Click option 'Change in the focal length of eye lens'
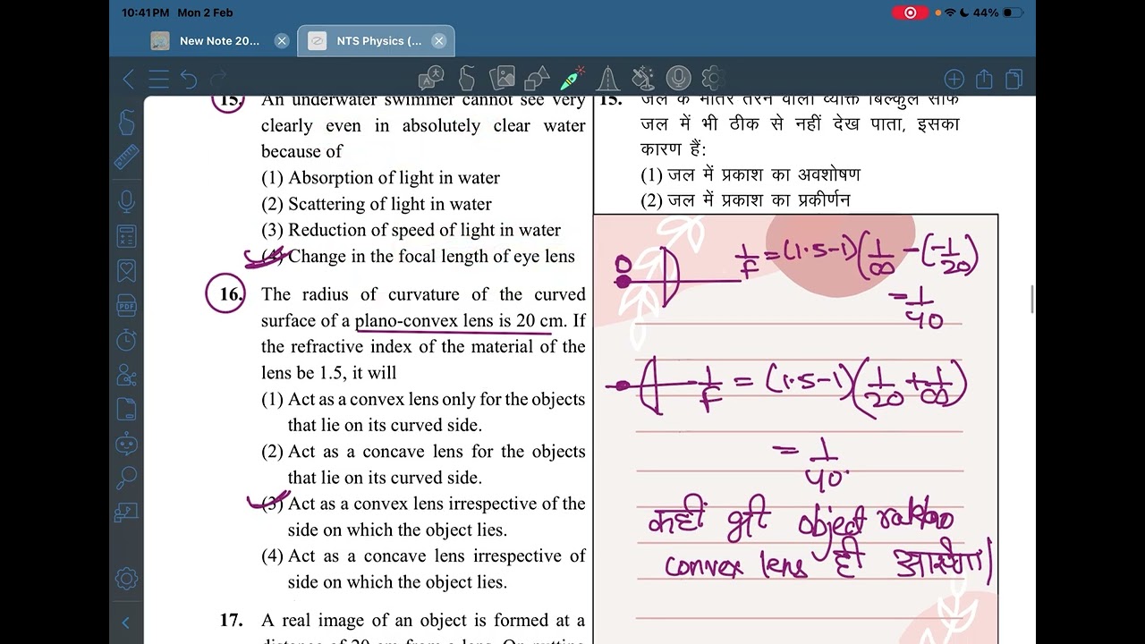The height and width of the screenshot is (644, 1145). click(x=431, y=257)
